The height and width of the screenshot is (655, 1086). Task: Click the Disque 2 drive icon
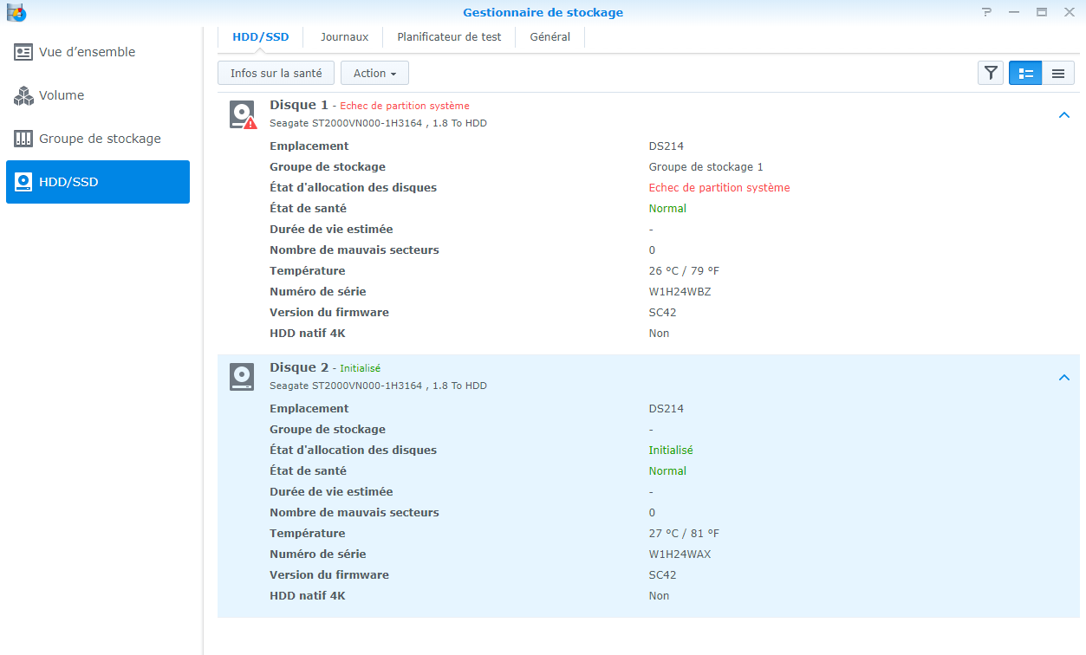pyautogui.click(x=242, y=377)
